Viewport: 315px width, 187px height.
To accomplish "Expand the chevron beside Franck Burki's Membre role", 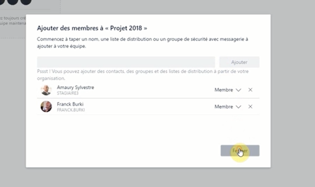I will tap(238, 107).
